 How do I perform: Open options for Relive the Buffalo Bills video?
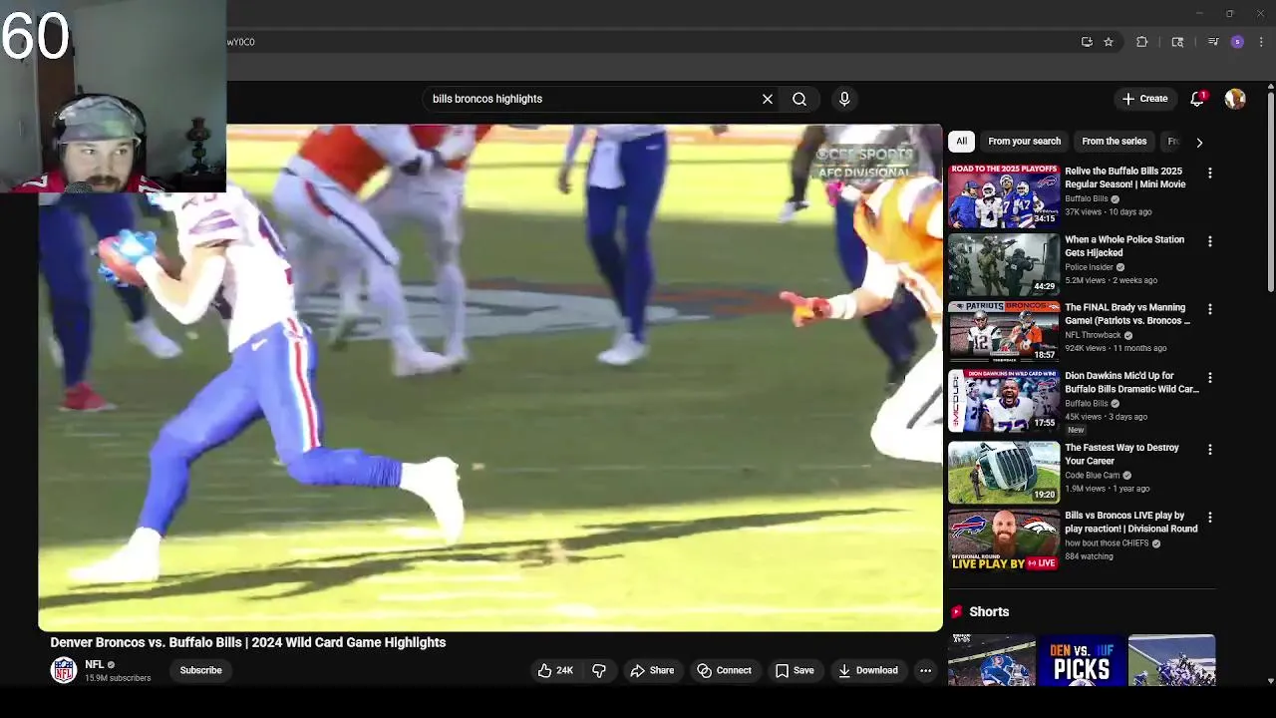tap(1210, 173)
